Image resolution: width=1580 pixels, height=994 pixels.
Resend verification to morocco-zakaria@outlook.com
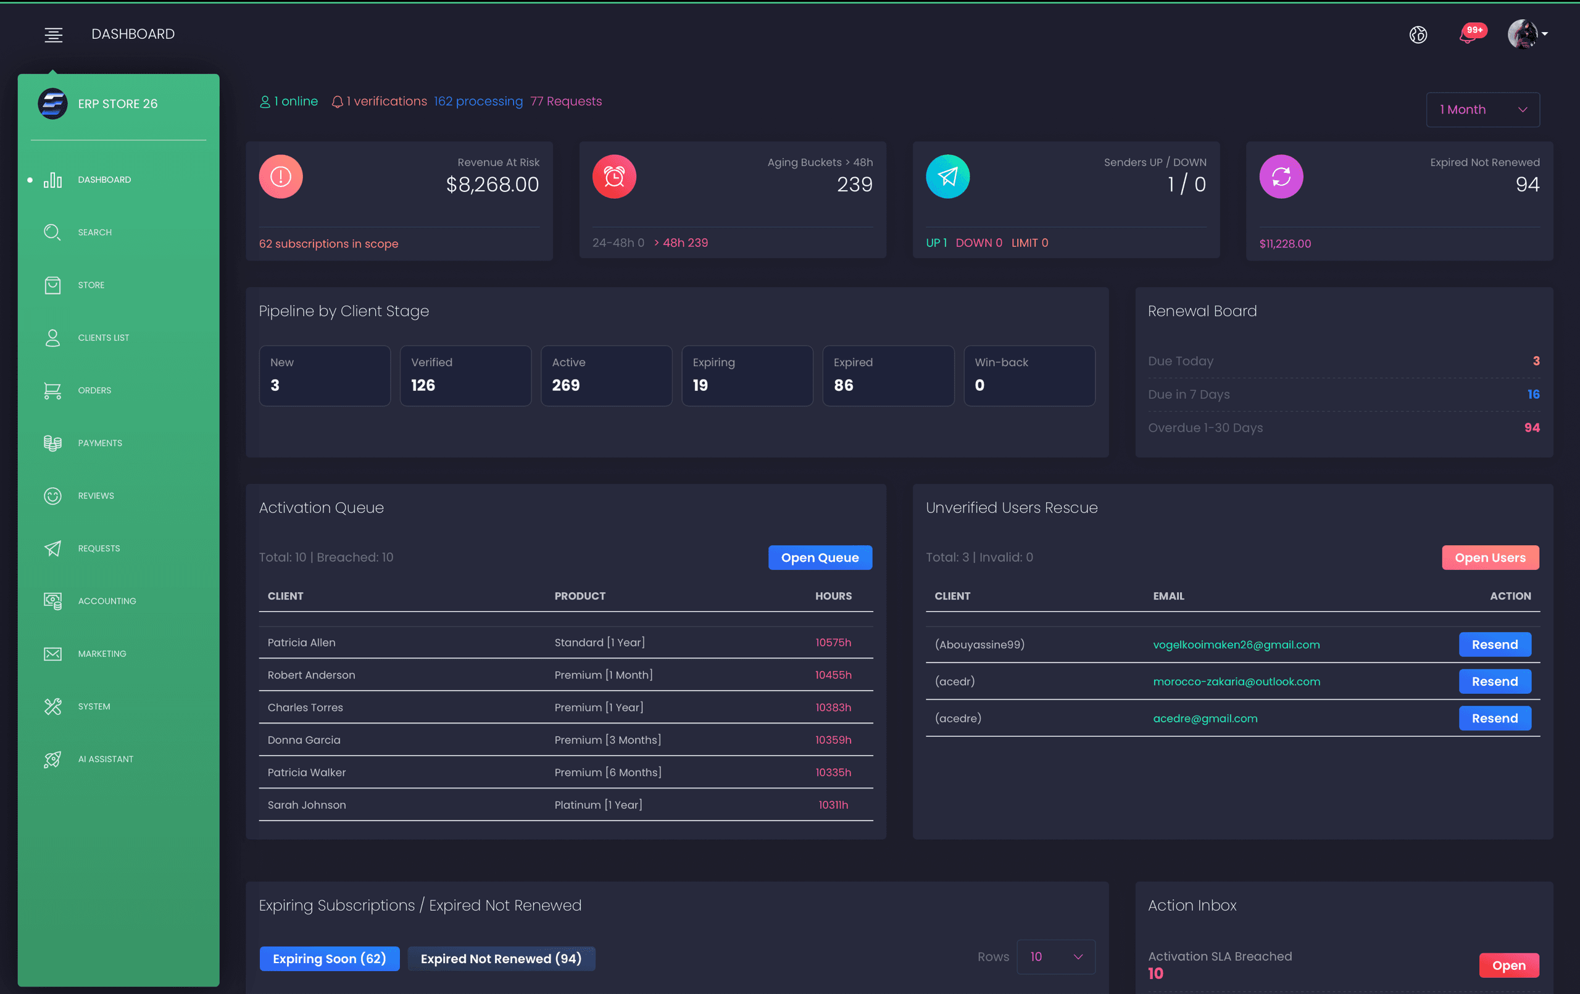pyautogui.click(x=1495, y=682)
